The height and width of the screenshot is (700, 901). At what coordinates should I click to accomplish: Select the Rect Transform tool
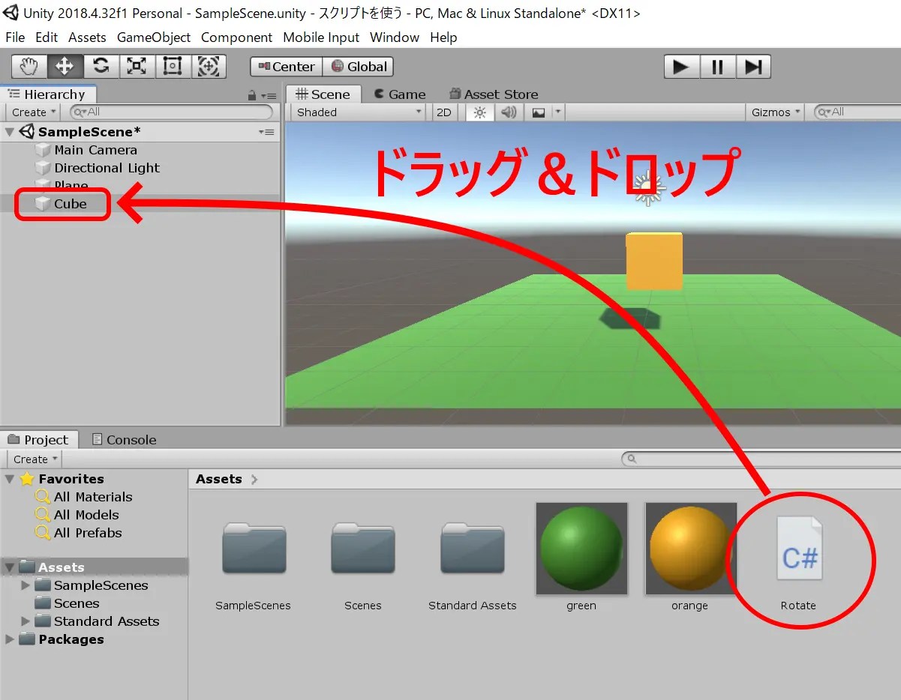pos(173,67)
